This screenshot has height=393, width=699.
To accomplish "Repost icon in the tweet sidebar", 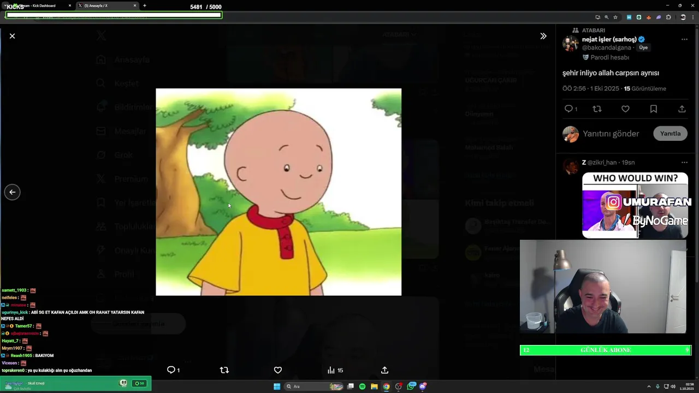I will point(597,109).
